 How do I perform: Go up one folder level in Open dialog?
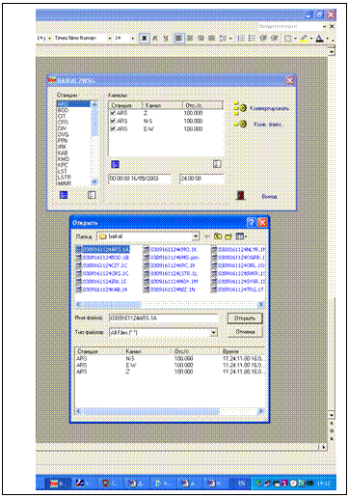point(218,236)
